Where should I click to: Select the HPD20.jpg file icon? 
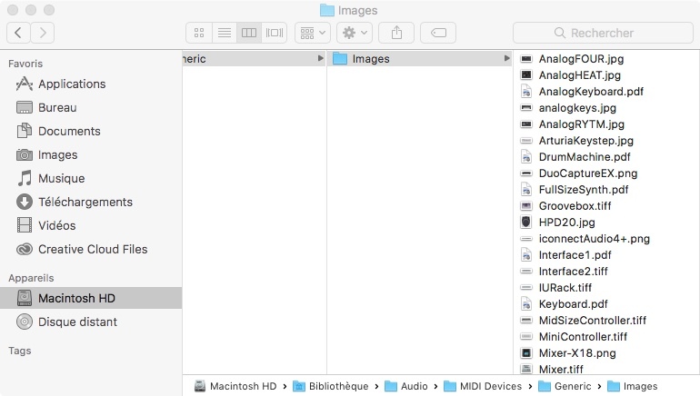click(525, 223)
